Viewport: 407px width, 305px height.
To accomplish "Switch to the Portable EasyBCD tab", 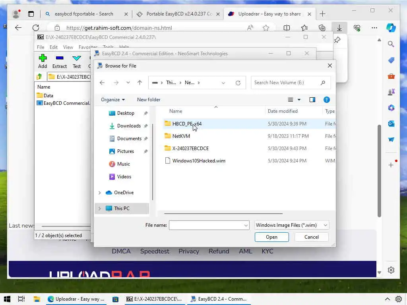I will (179, 14).
